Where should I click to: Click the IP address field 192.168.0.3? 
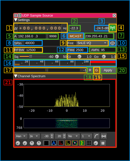(x=32, y=36)
